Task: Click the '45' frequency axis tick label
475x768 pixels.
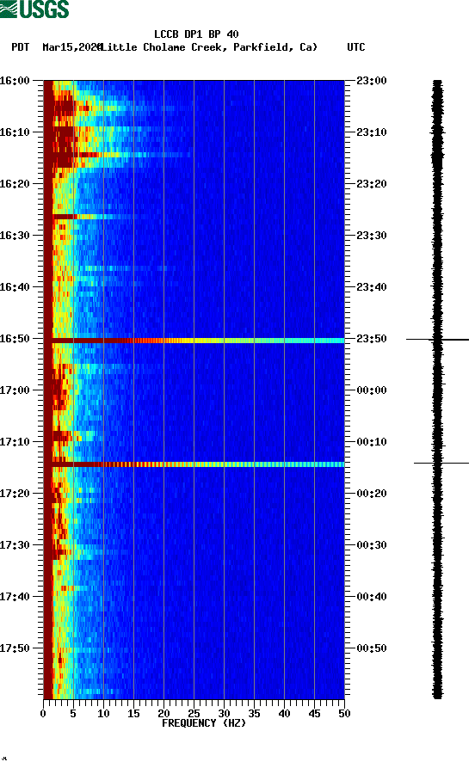Action: tap(314, 714)
